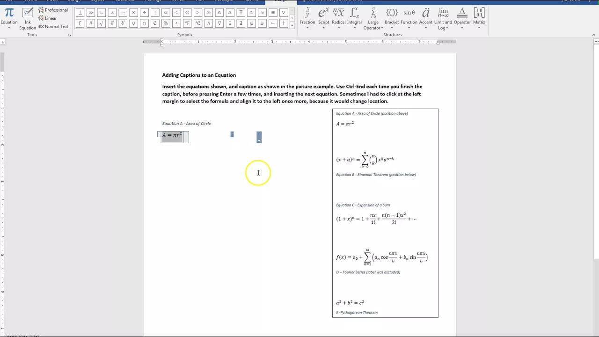Screen dimensions: 599x337
Task: Insert the percent symbol
Action: pos(166,23)
